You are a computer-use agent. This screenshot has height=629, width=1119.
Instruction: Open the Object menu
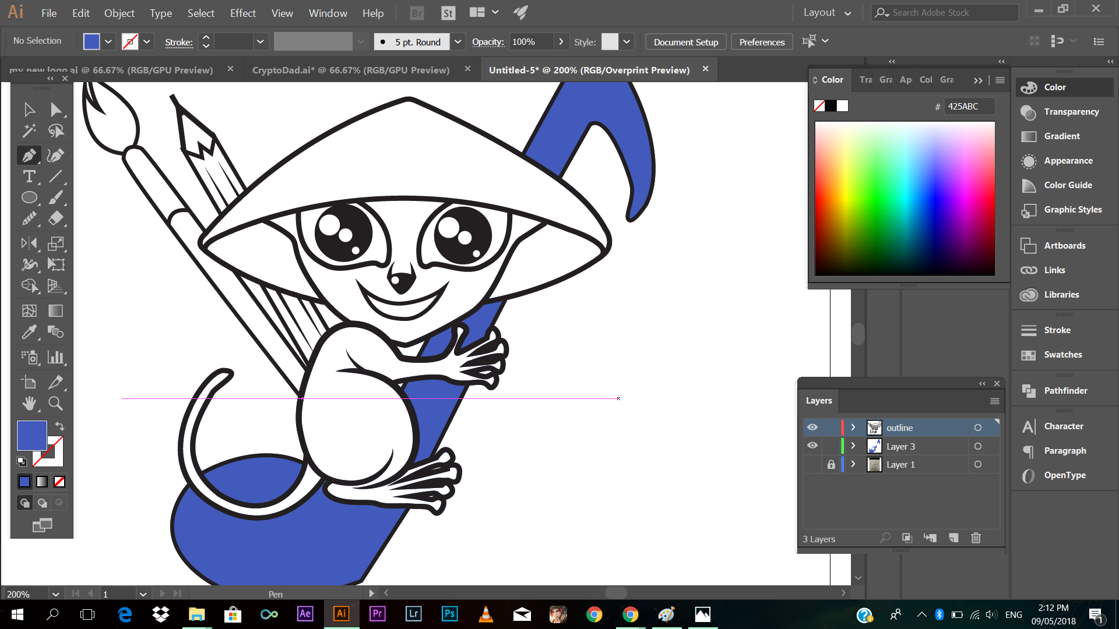(119, 13)
